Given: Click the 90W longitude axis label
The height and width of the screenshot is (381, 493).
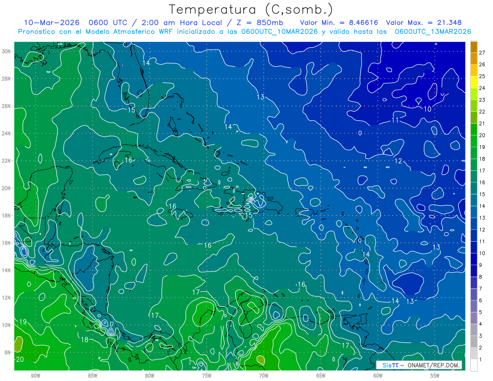Looking at the screenshot, I should pos(36,376).
